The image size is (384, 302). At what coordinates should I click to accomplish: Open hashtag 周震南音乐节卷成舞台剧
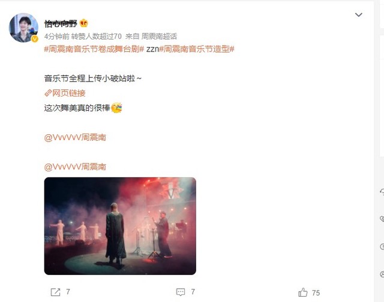coord(94,49)
